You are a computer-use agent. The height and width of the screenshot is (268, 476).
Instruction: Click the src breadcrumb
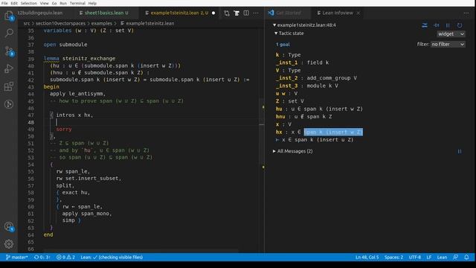(x=27, y=23)
